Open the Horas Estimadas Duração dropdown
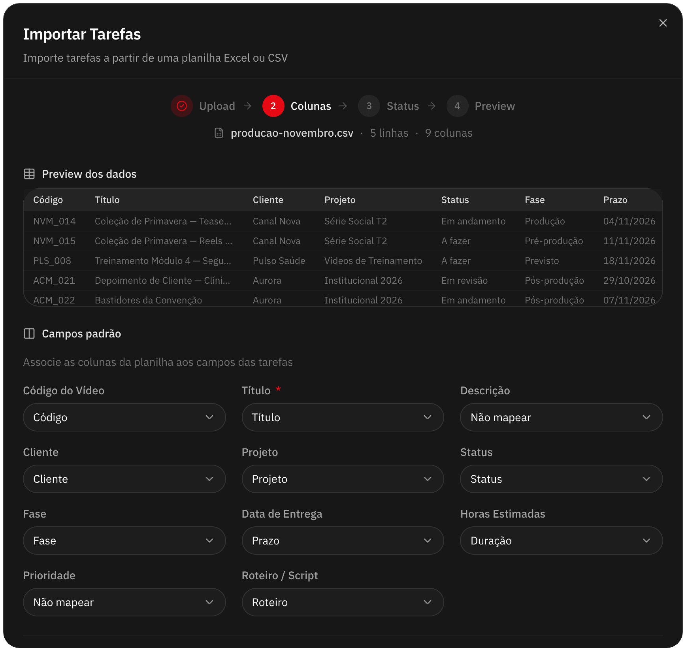The width and height of the screenshot is (686, 648). tap(561, 541)
